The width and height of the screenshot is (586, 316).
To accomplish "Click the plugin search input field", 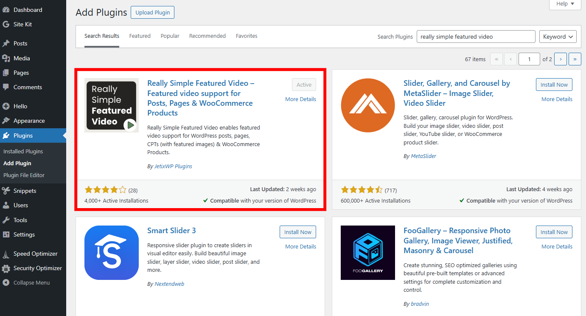I will [475, 37].
